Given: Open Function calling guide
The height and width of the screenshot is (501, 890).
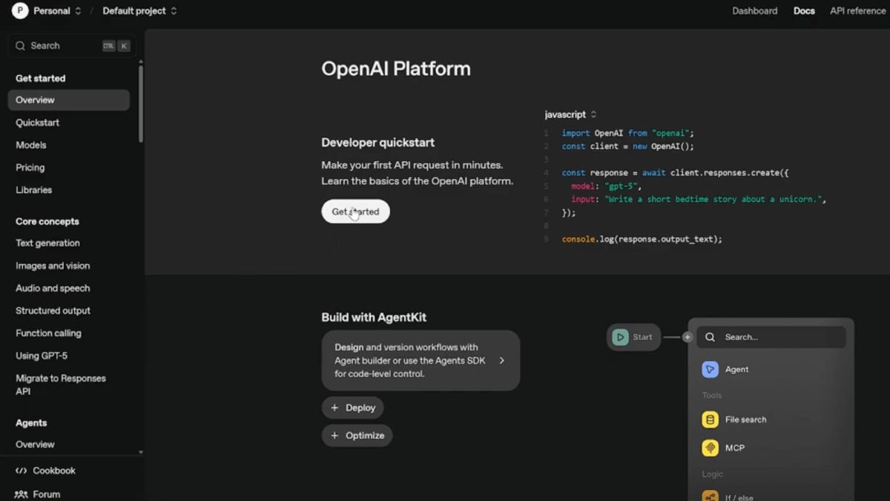Looking at the screenshot, I should tap(48, 333).
